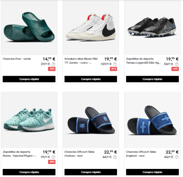The width and height of the screenshot is (183, 177).
Task: Open the green Chanclas Post slides image
Action: [x=29, y=27]
